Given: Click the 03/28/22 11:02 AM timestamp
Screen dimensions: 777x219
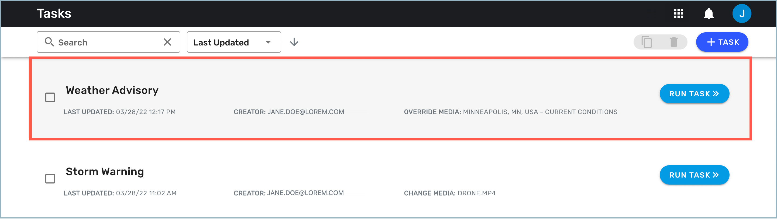Looking at the screenshot, I should pos(146,193).
